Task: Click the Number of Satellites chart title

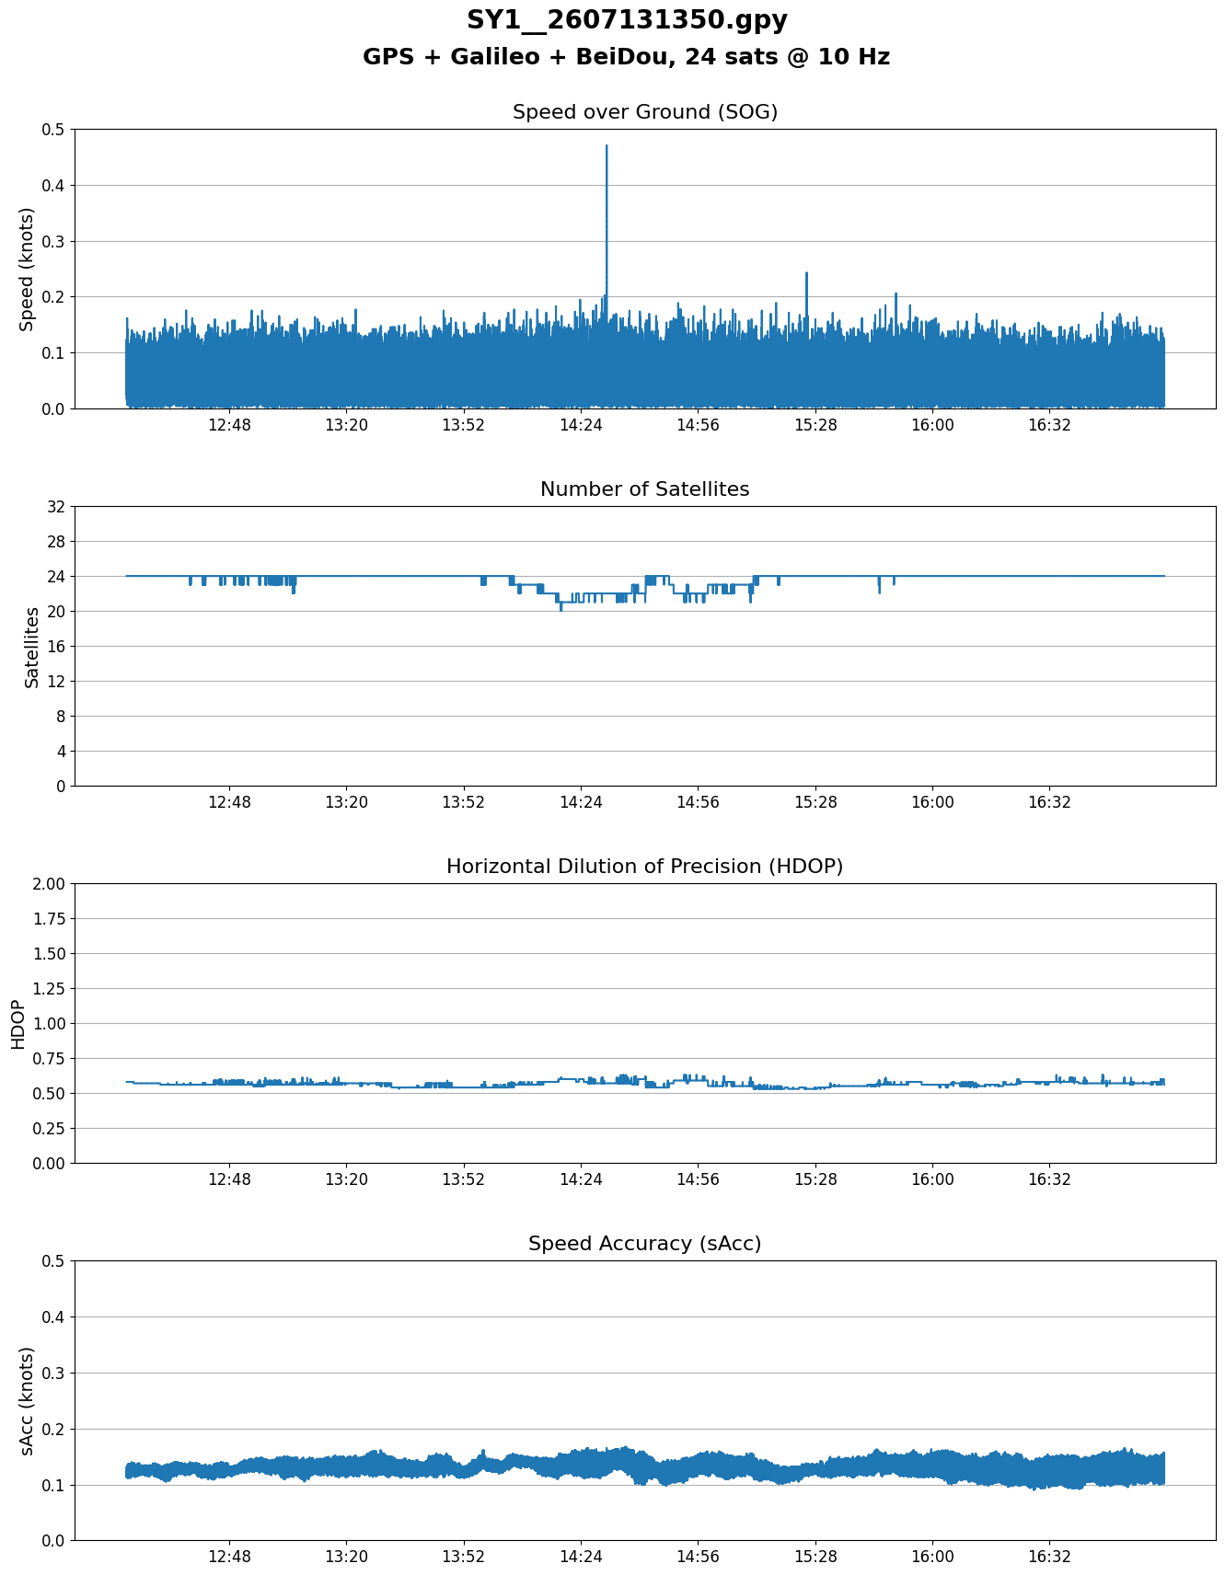Action: point(644,489)
